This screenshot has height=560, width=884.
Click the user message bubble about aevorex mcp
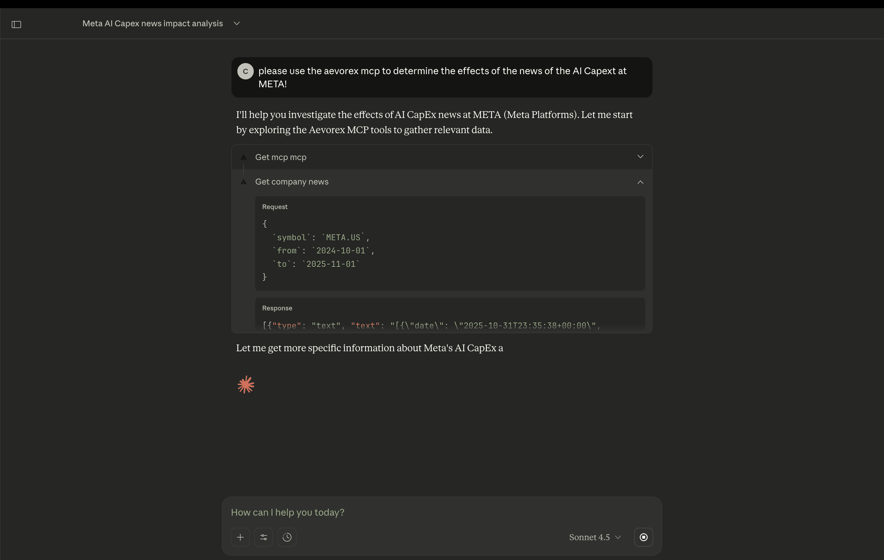pyautogui.click(x=441, y=77)
